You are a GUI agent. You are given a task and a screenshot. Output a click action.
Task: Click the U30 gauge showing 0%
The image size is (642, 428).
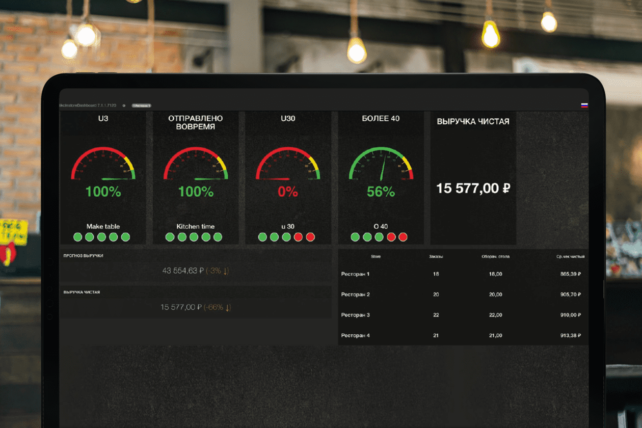click(x=288, y=164)
